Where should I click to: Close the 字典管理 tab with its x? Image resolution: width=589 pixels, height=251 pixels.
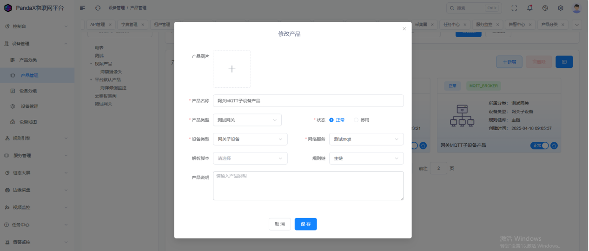143,25
